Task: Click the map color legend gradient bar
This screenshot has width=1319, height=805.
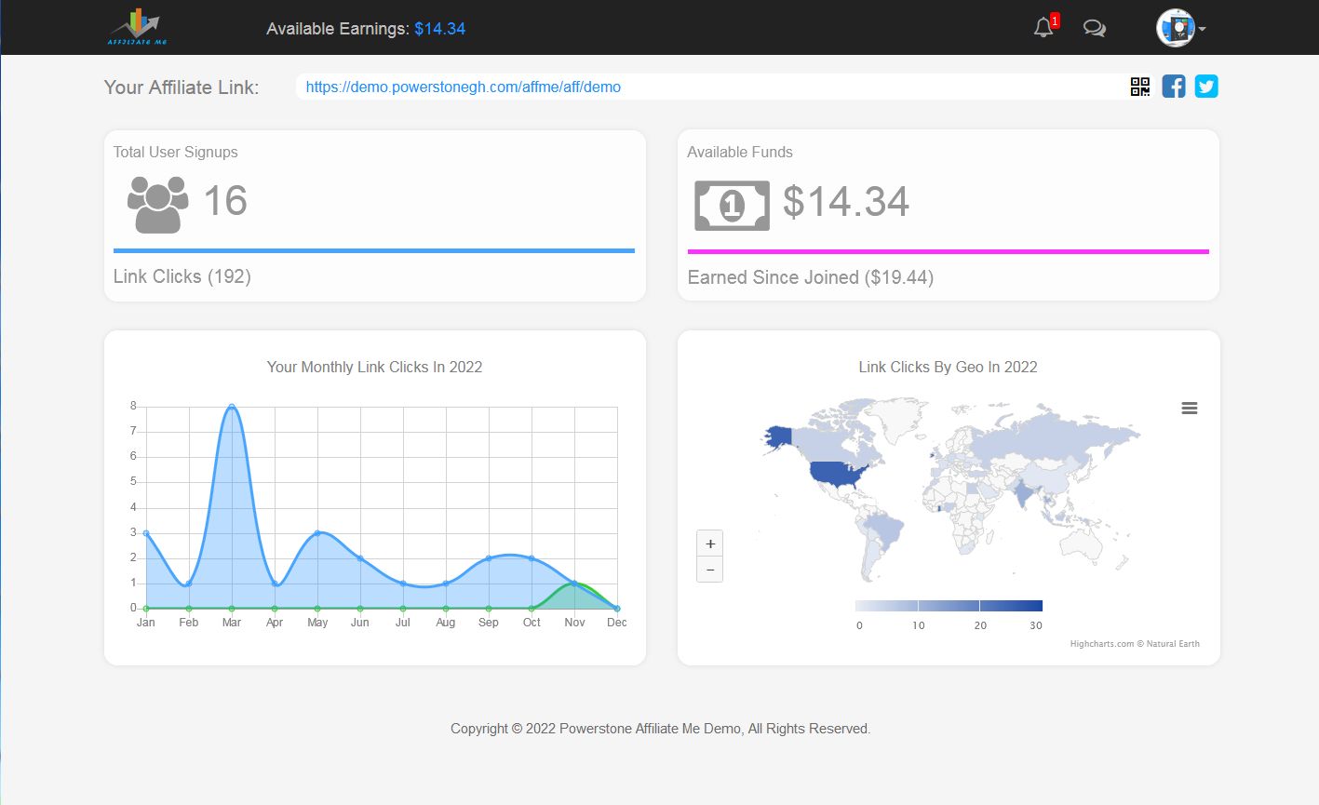Action: (948, 606)
